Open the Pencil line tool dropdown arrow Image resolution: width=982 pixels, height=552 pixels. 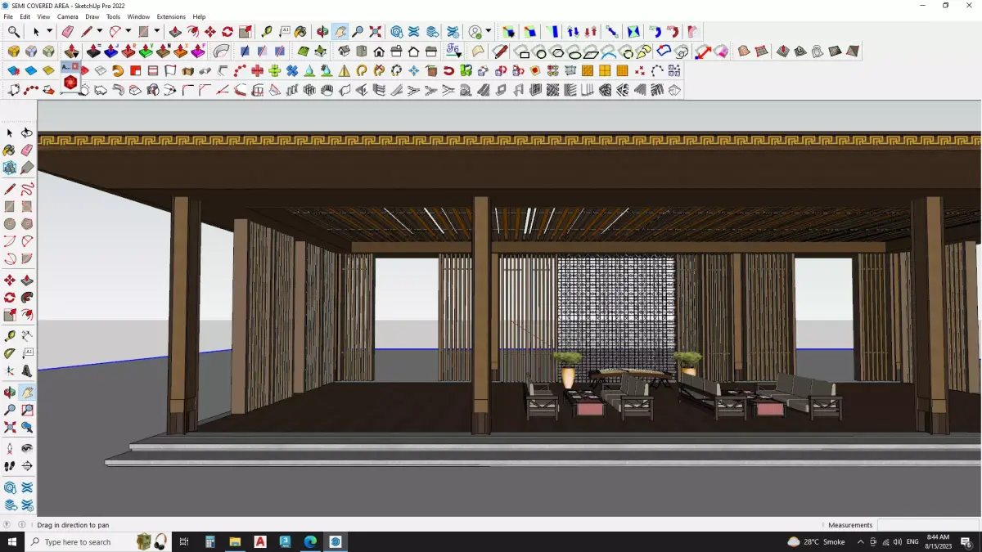coord(100,31)
